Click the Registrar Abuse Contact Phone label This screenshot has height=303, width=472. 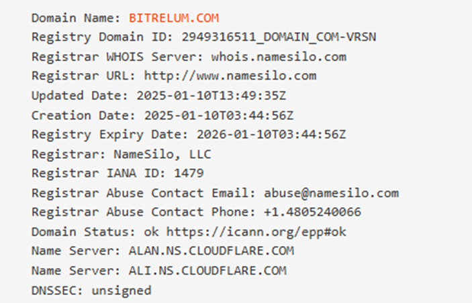click(x=144, y=213)
